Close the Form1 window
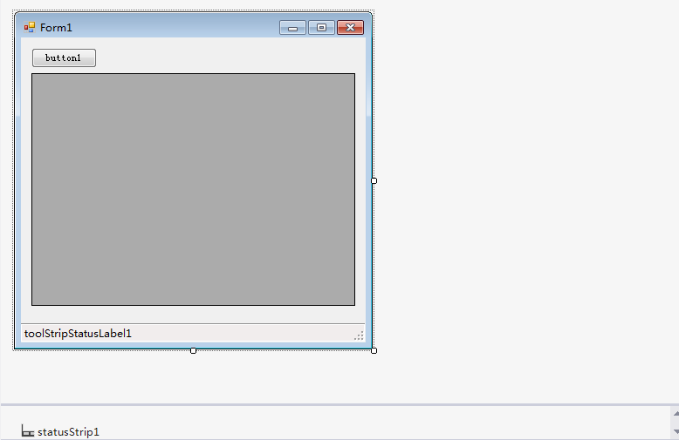679x440 pixels. (350, 28)
